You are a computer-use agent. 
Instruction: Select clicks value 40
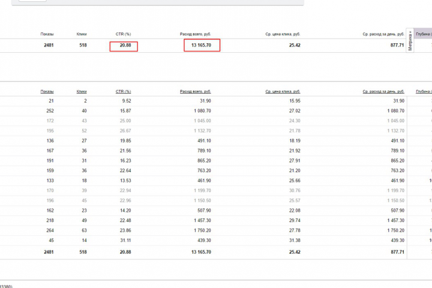pyautogui.click(x=84, y=111)
